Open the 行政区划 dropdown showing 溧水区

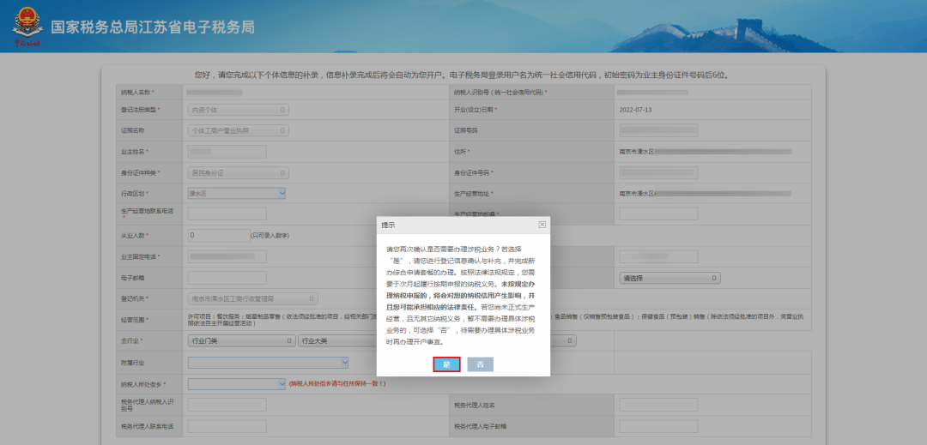click(237, 193)
